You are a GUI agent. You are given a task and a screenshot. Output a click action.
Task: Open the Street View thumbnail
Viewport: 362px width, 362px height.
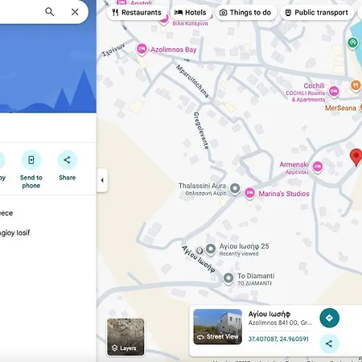[218, 327]
